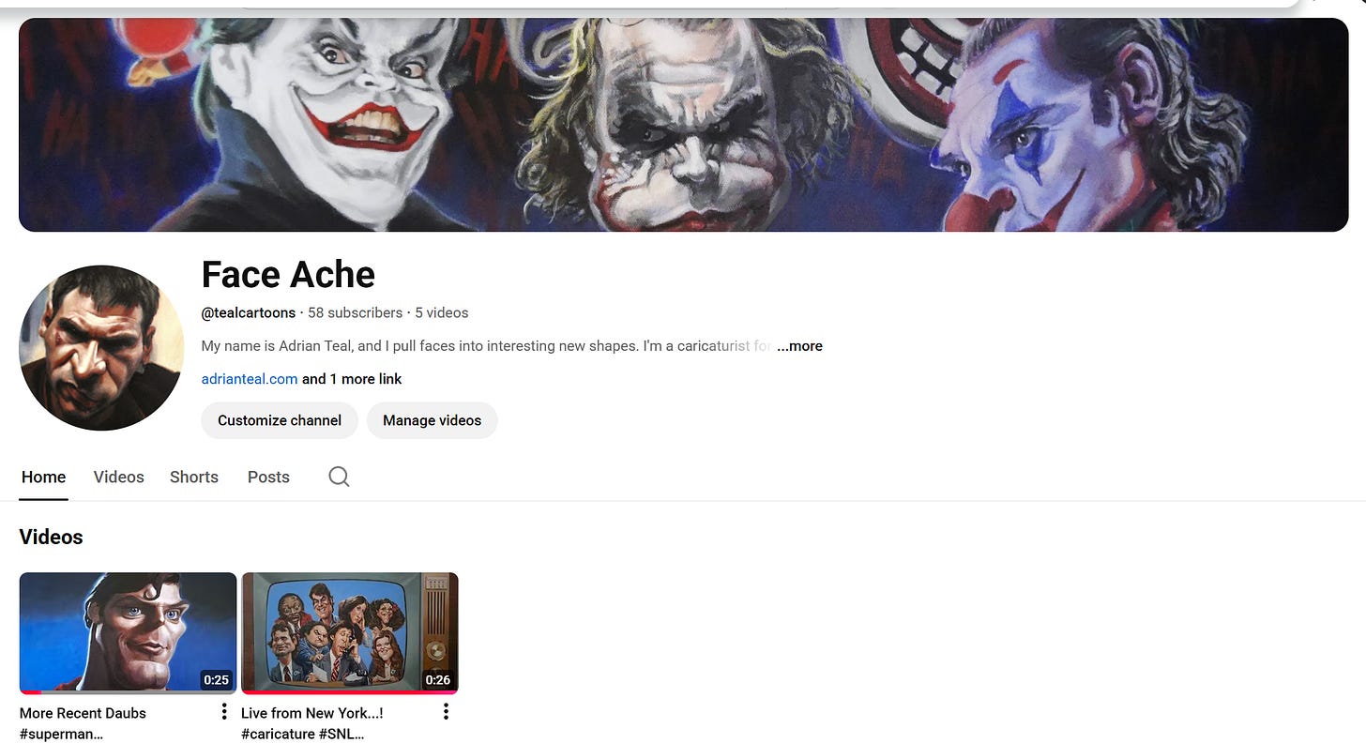Expand channel description with ...more
Screen dimensions: 1366x743
[799, 346]
